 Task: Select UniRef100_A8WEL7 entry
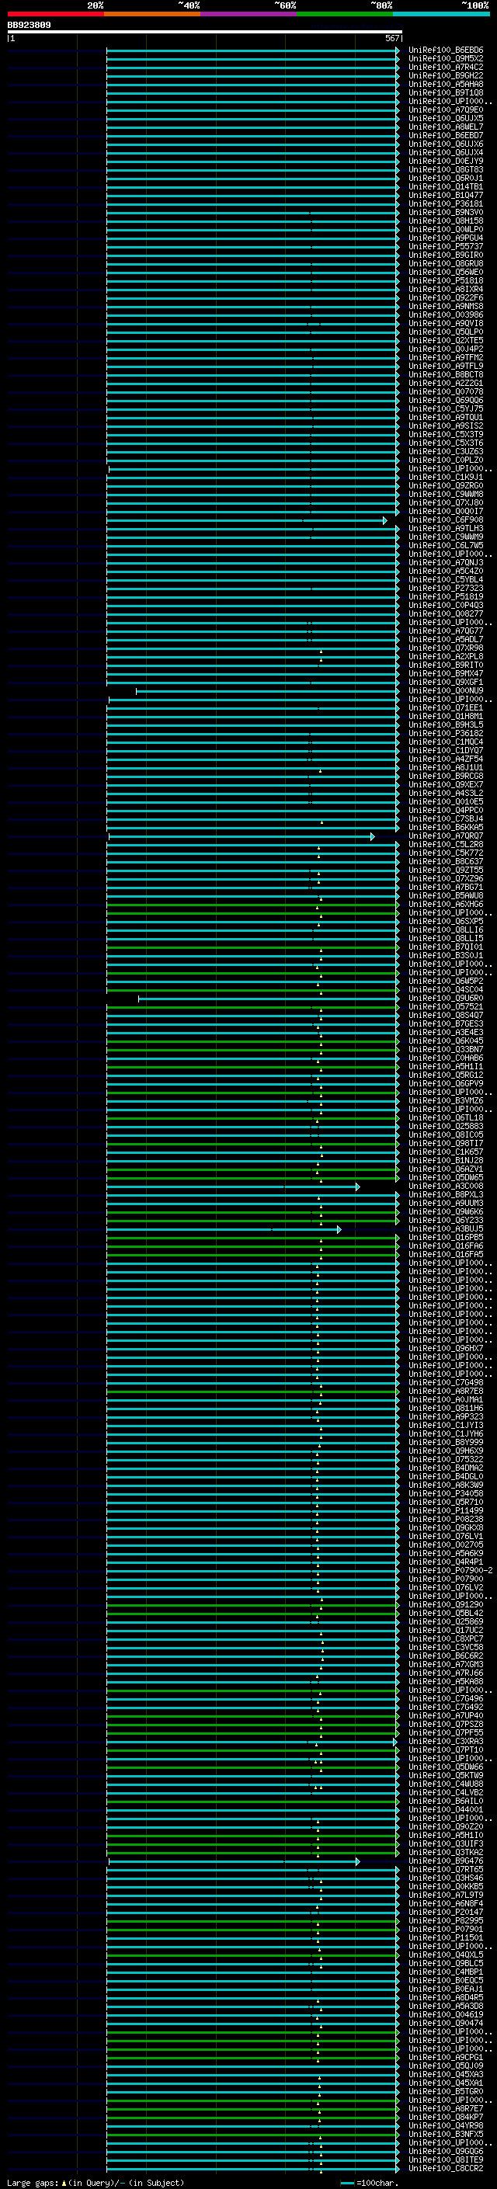tap(446, 127)
